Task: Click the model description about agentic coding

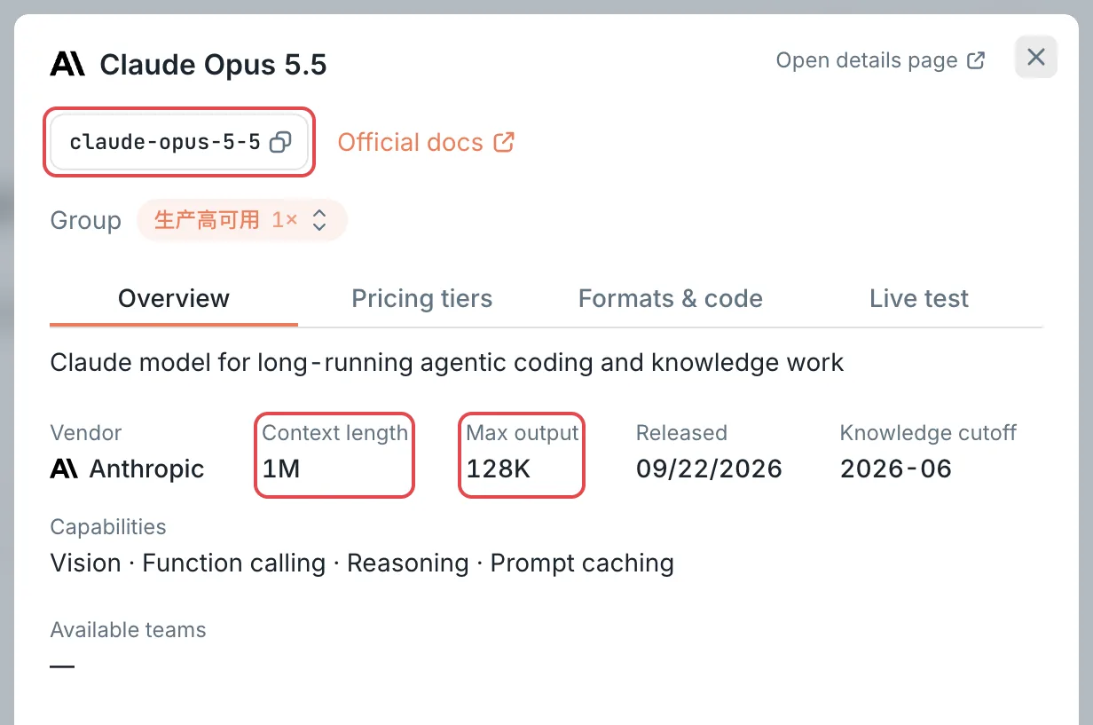Action: point(447,362)
